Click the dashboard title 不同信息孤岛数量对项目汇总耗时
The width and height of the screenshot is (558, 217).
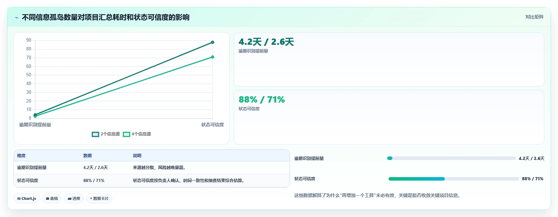(106, 17)
